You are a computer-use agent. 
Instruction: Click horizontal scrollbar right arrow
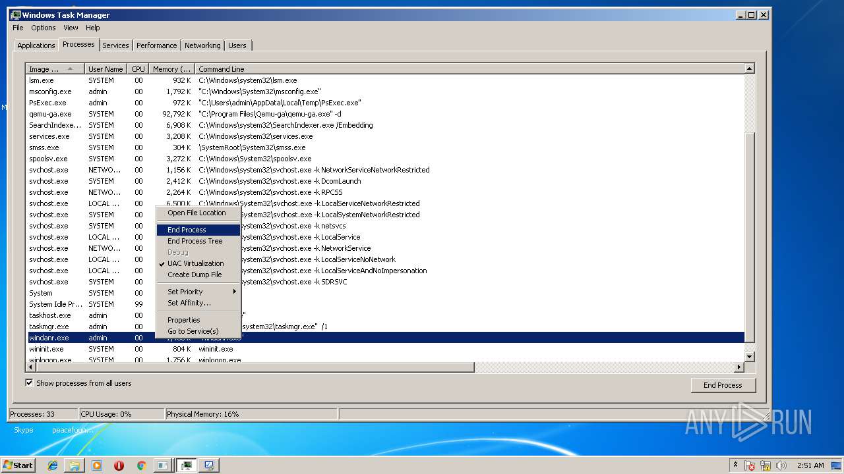[x=739, y=367]
